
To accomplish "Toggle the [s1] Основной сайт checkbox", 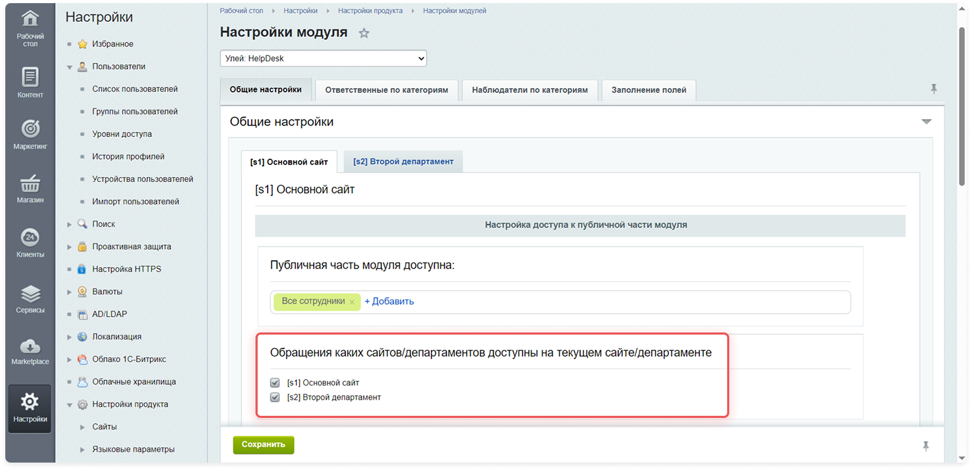I will pyautogui.click(x=275, y=383).
